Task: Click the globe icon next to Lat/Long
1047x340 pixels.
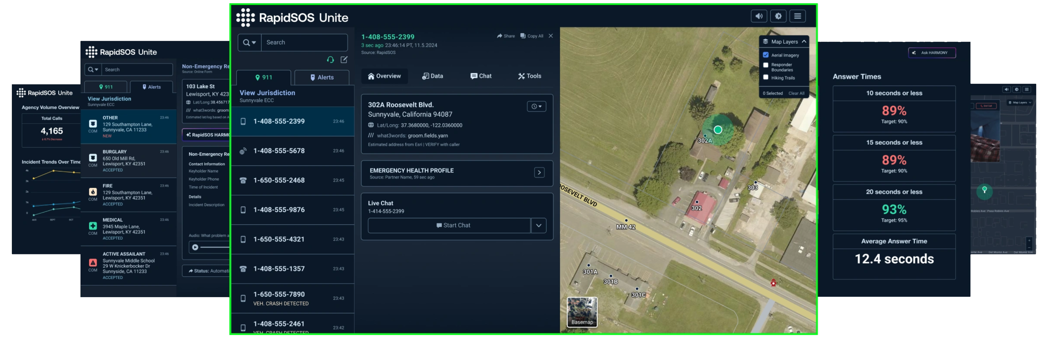Action: (x=371, y=125)
